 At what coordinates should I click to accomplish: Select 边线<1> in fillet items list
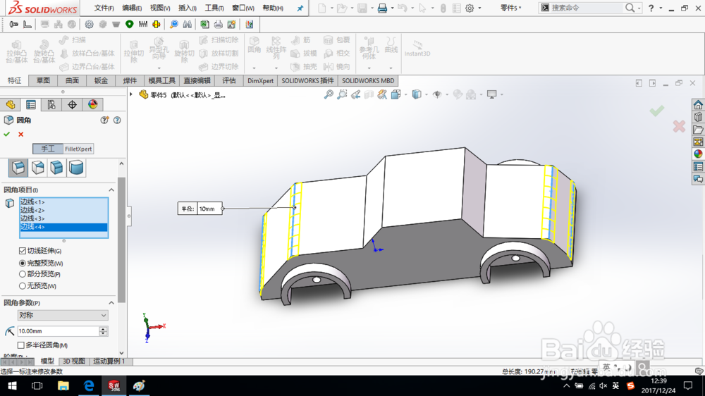63,202
